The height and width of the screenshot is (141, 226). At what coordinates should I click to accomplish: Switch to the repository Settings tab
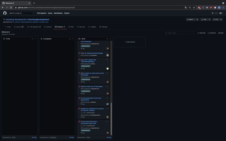[x=103, y=27]
